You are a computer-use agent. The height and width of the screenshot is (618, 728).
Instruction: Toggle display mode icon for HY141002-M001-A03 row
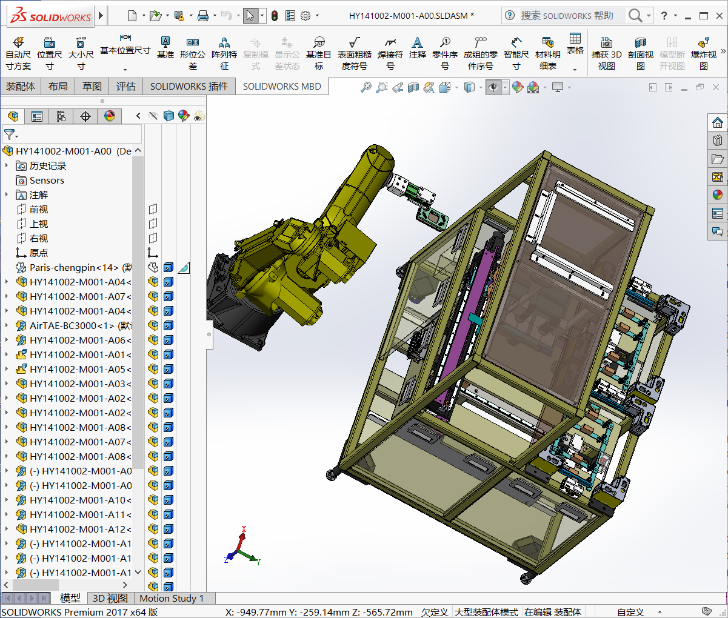coord(169,384)
